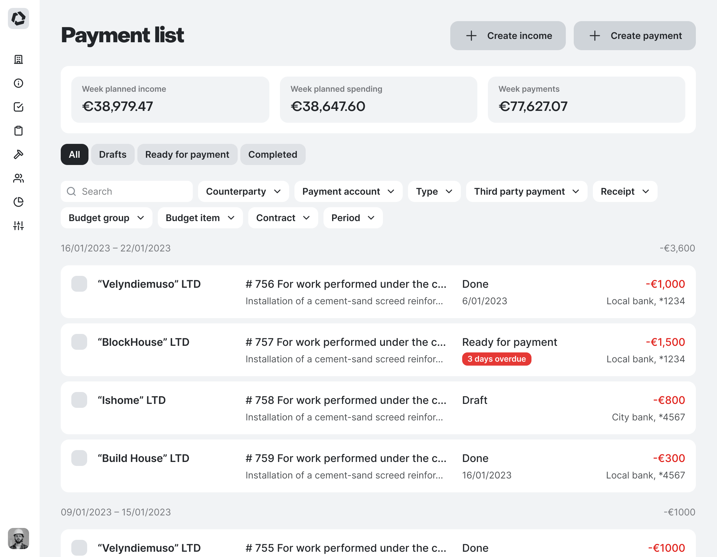Tick the checkbox for "BlockHouse" LTD
The width and height of the screenshot is (717, 557).
click(x=79, y=342)
